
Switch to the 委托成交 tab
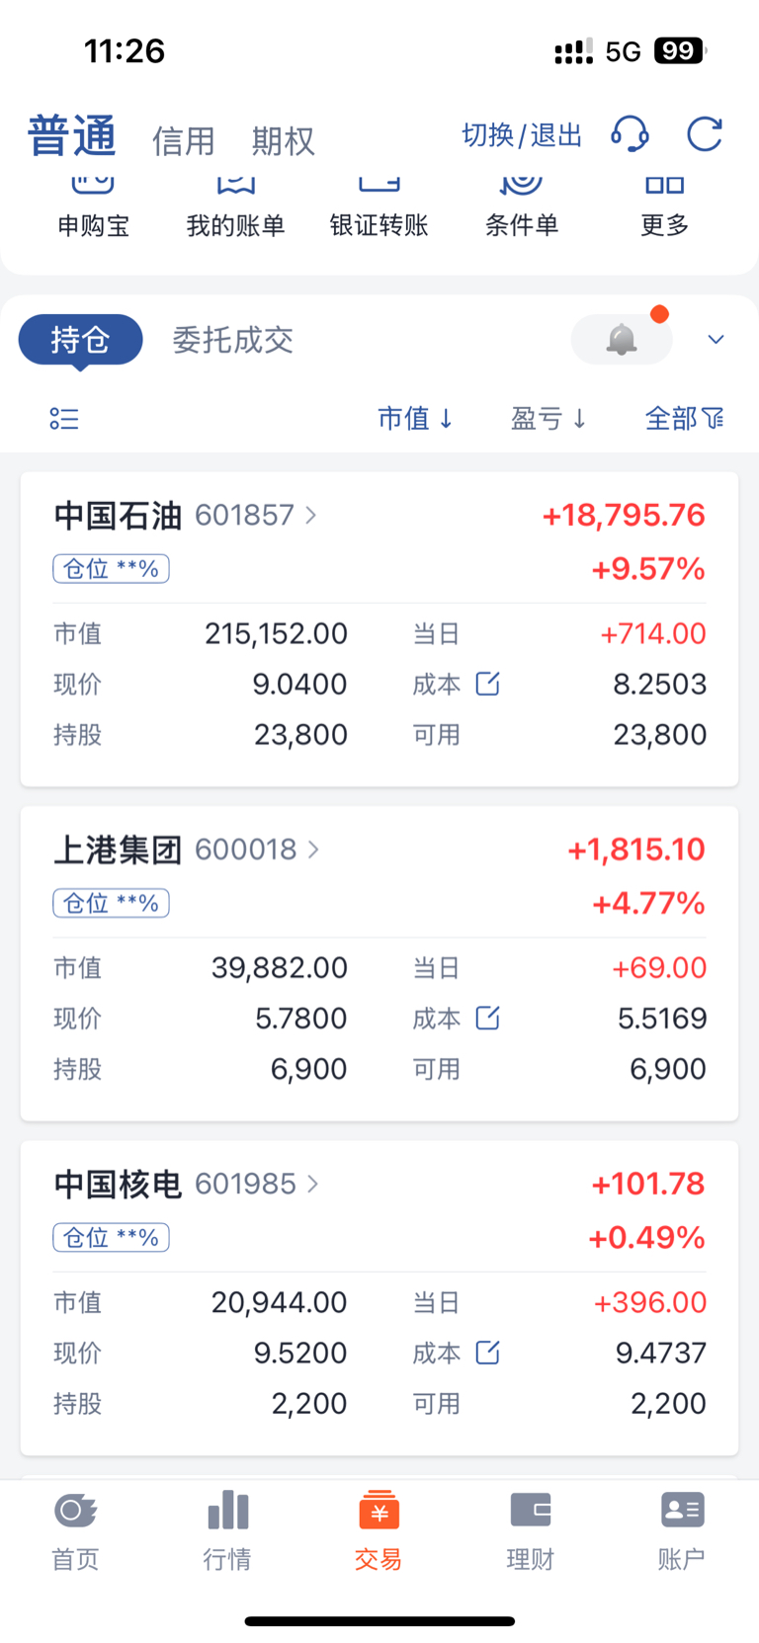click(233, 340)
